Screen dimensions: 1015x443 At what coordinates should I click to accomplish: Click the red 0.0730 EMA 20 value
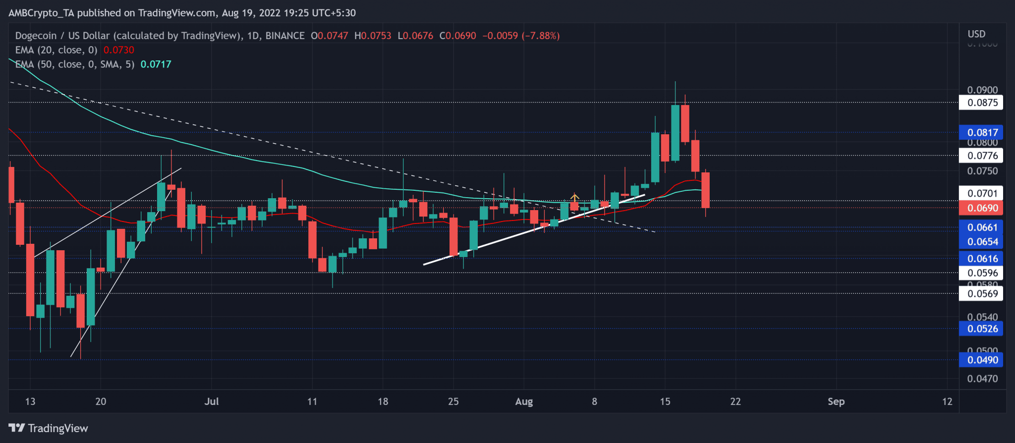tap(118, 50)
